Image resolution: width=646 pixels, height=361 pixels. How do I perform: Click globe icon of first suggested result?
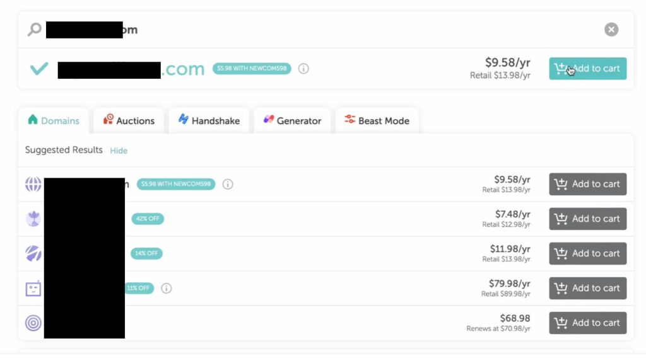[x=33, y=185]
